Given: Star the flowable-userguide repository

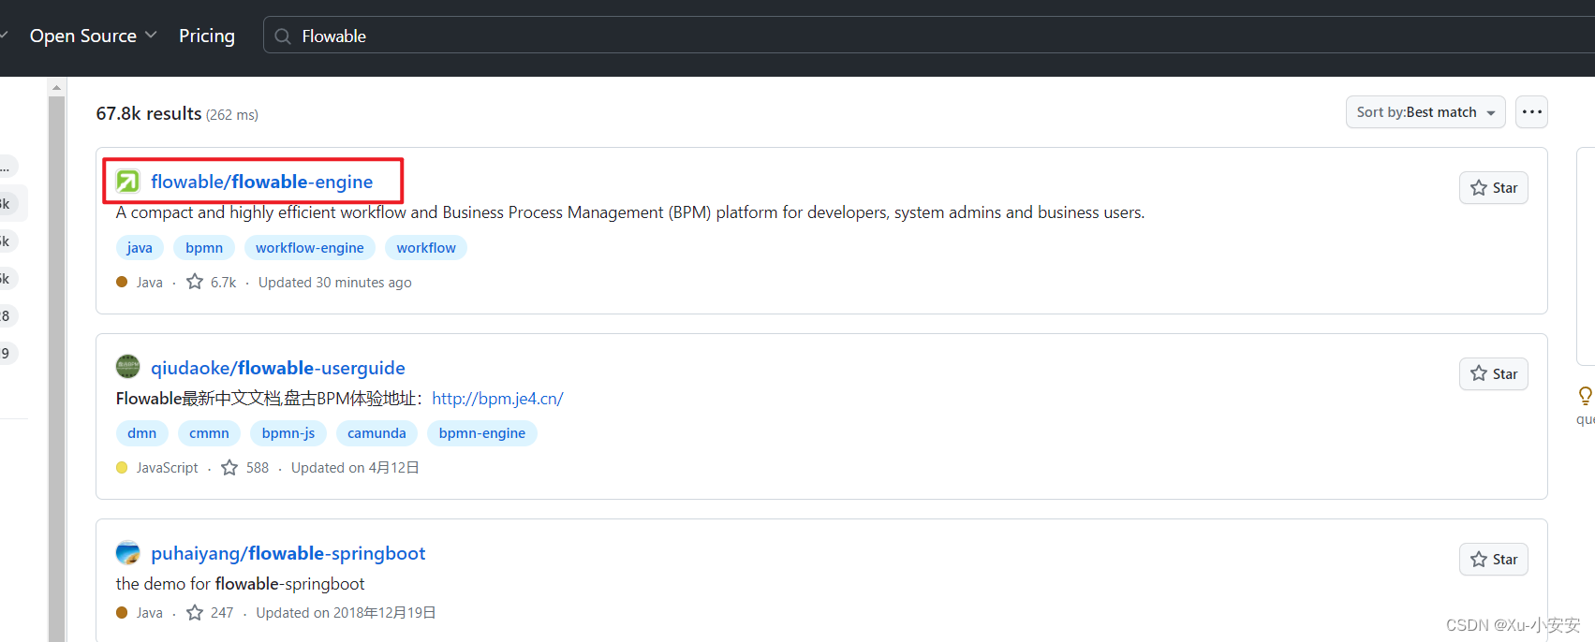Looking at the screenshot, I should point(1493,374).
